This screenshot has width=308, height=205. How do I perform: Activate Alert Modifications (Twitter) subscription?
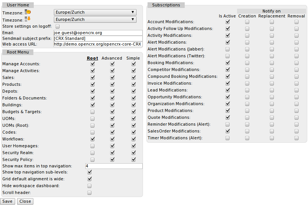(227, 56)
